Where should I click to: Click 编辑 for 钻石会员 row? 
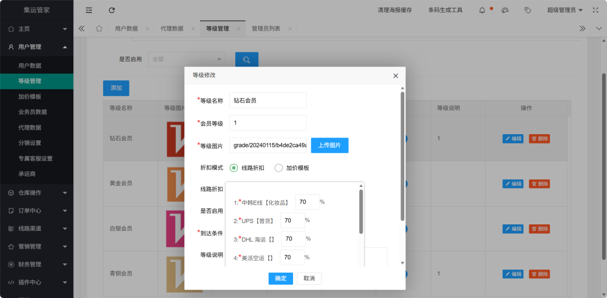tap(513, 139)
